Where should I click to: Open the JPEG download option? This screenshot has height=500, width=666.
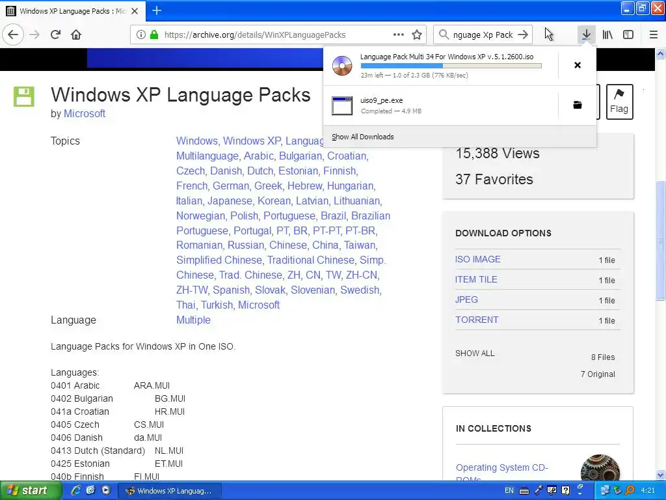click(x=466, y=299)
